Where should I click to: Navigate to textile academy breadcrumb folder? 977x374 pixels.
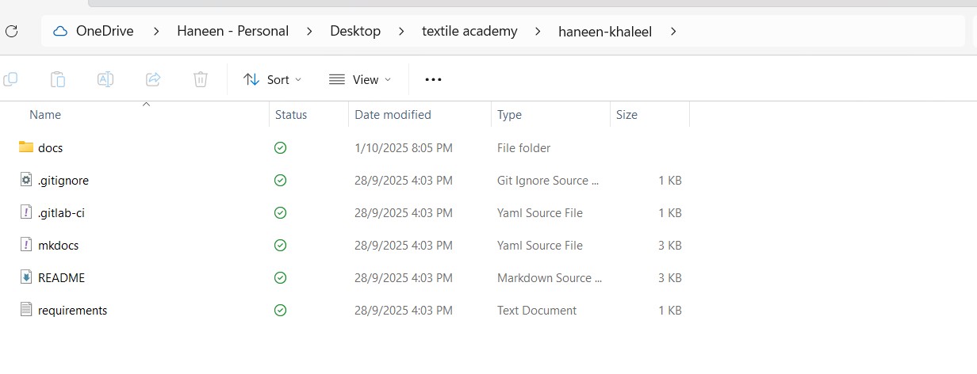(x=469, y=32)
